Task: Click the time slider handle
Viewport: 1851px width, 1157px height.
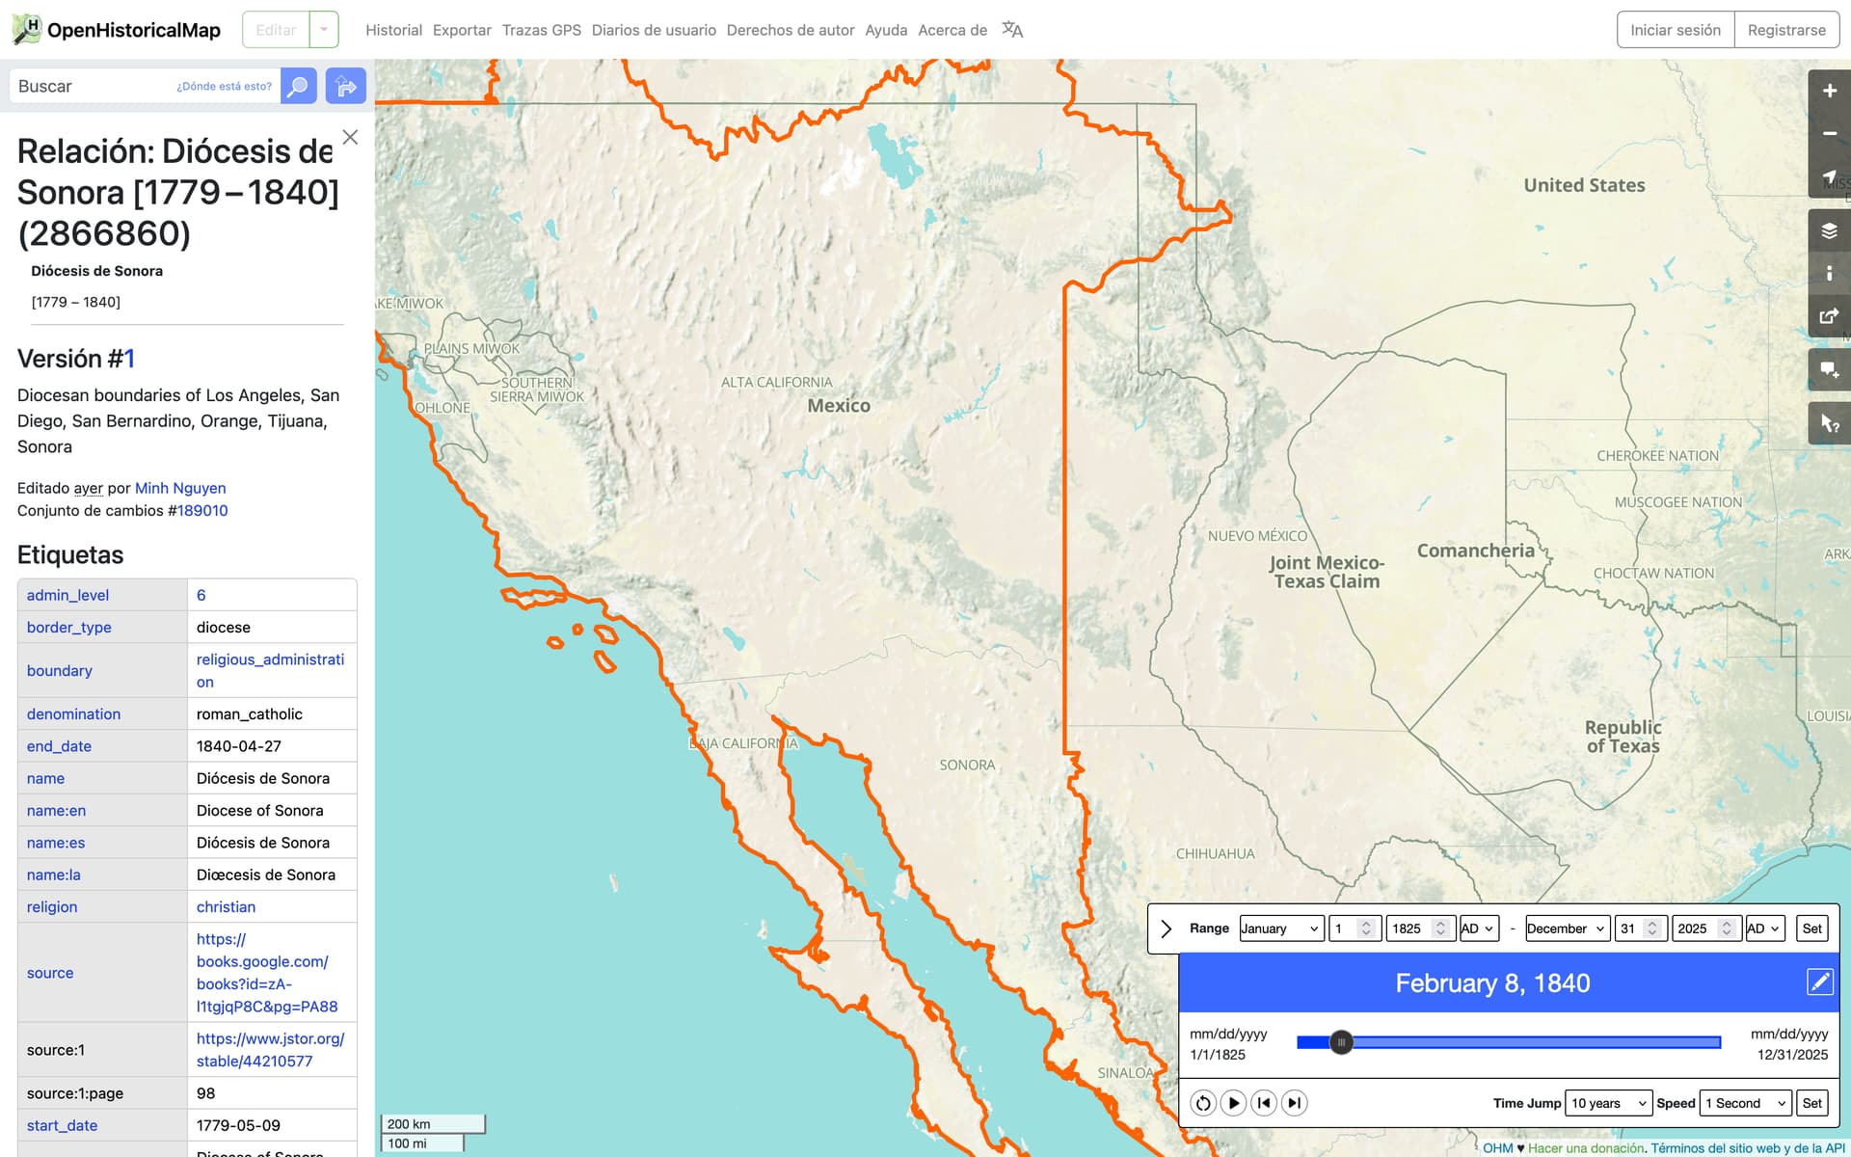Action: coord(1340,1042)
